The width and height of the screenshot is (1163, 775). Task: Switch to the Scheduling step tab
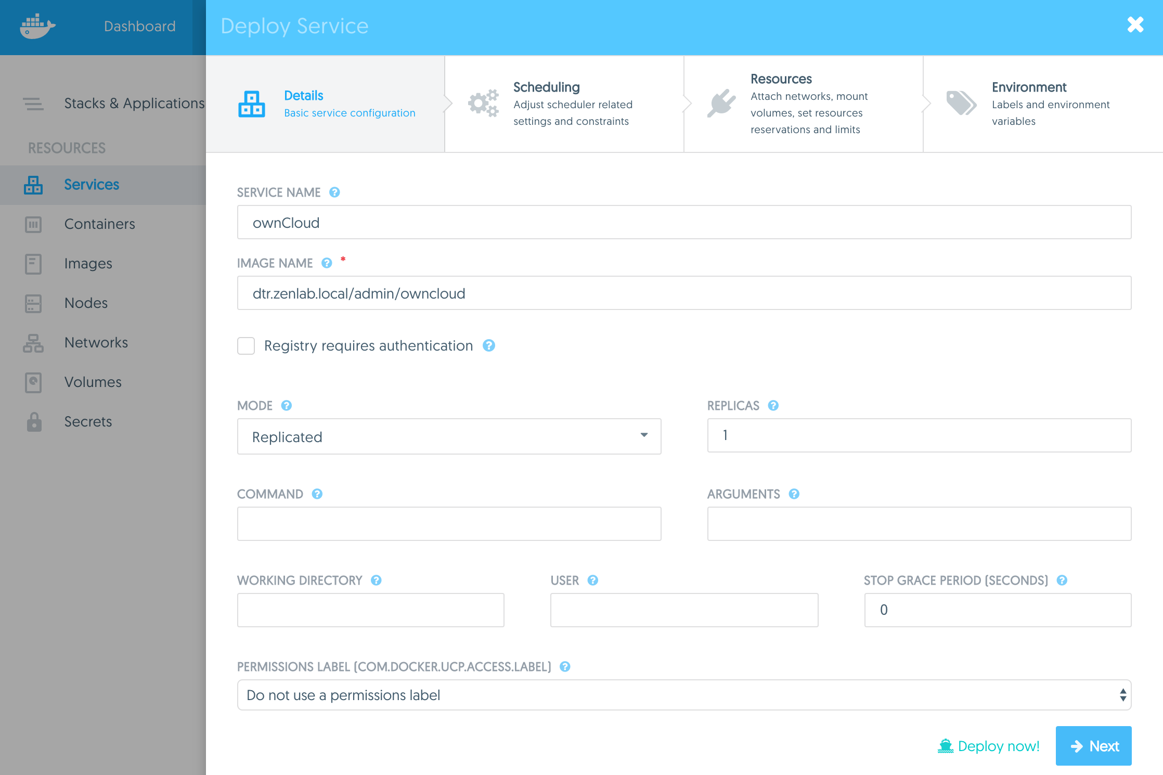tap(564, 104)
